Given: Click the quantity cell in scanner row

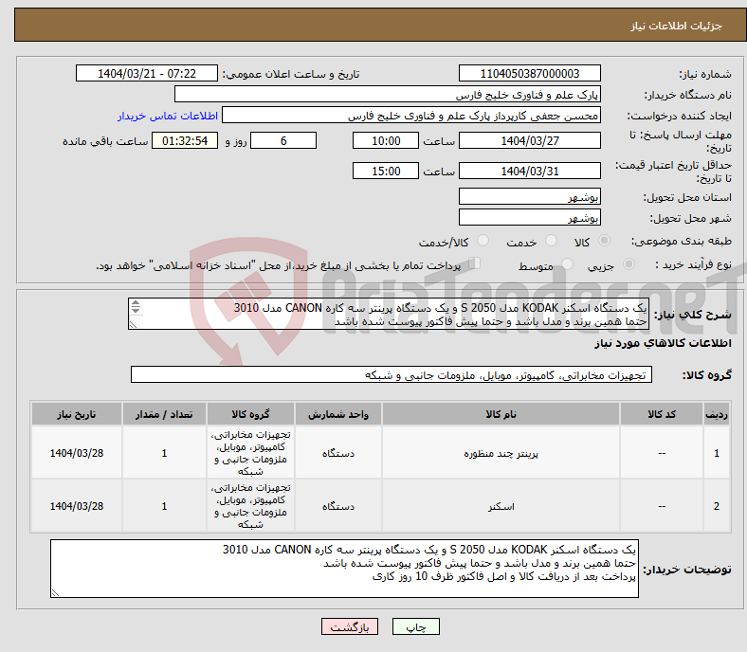Looking at the screenshot, I should point(164,506).
